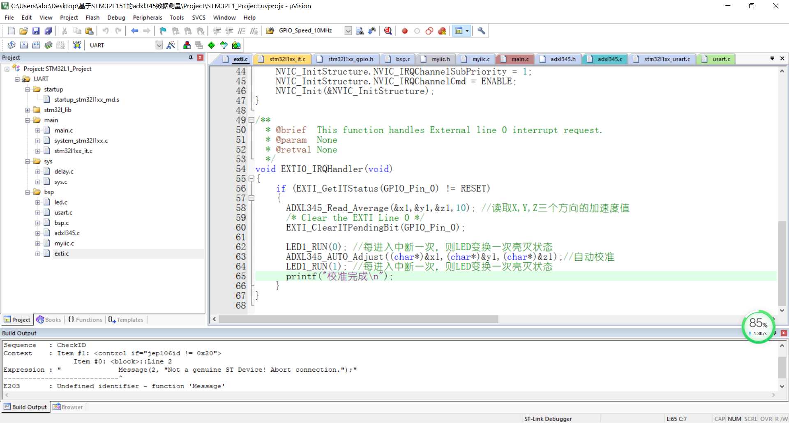Click the 85% network speed widget
The height and width of the screenshot is (423, 789).
pyautogui.click(x=758, y=327)
